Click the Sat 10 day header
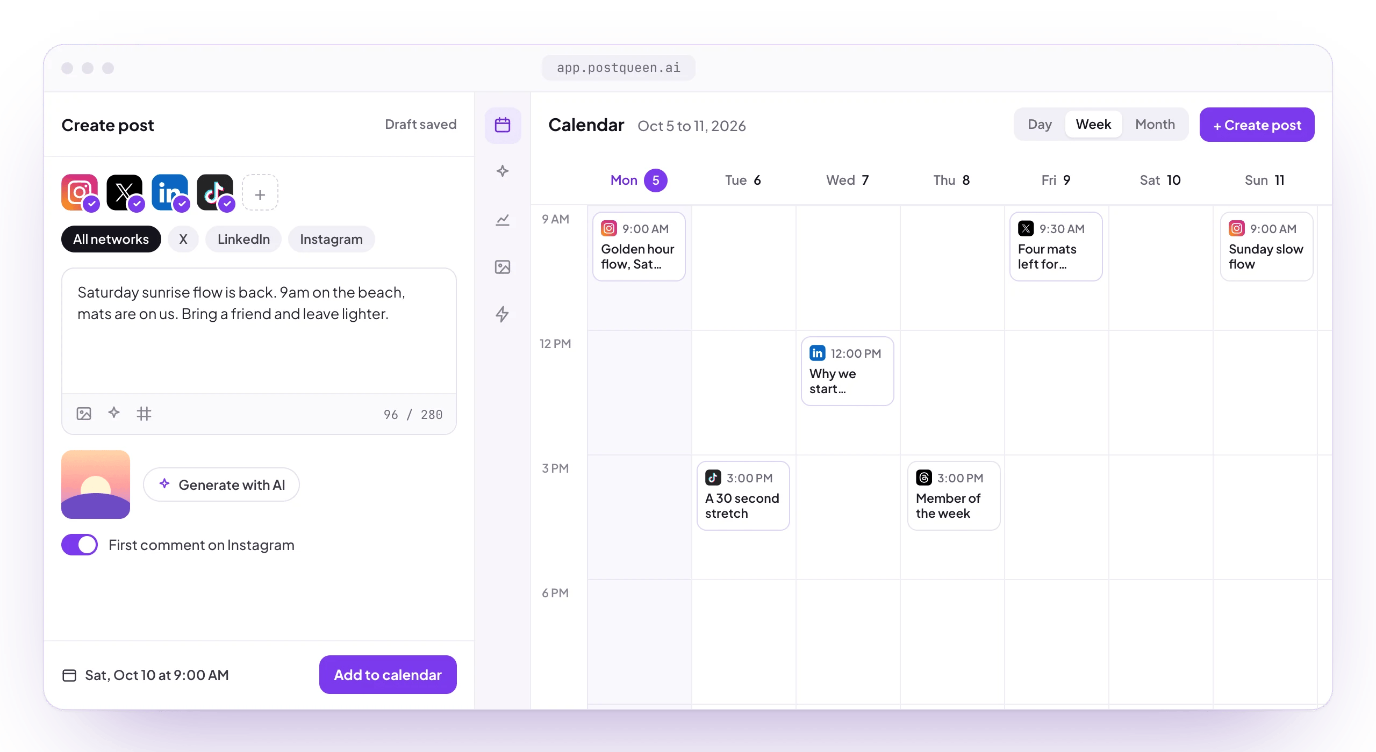Screen dimensions: 1376x752 (1160, 180)
